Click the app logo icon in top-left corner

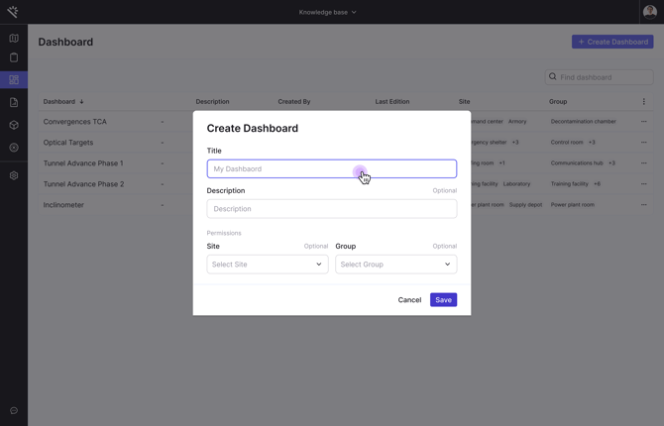pos(13,12)
